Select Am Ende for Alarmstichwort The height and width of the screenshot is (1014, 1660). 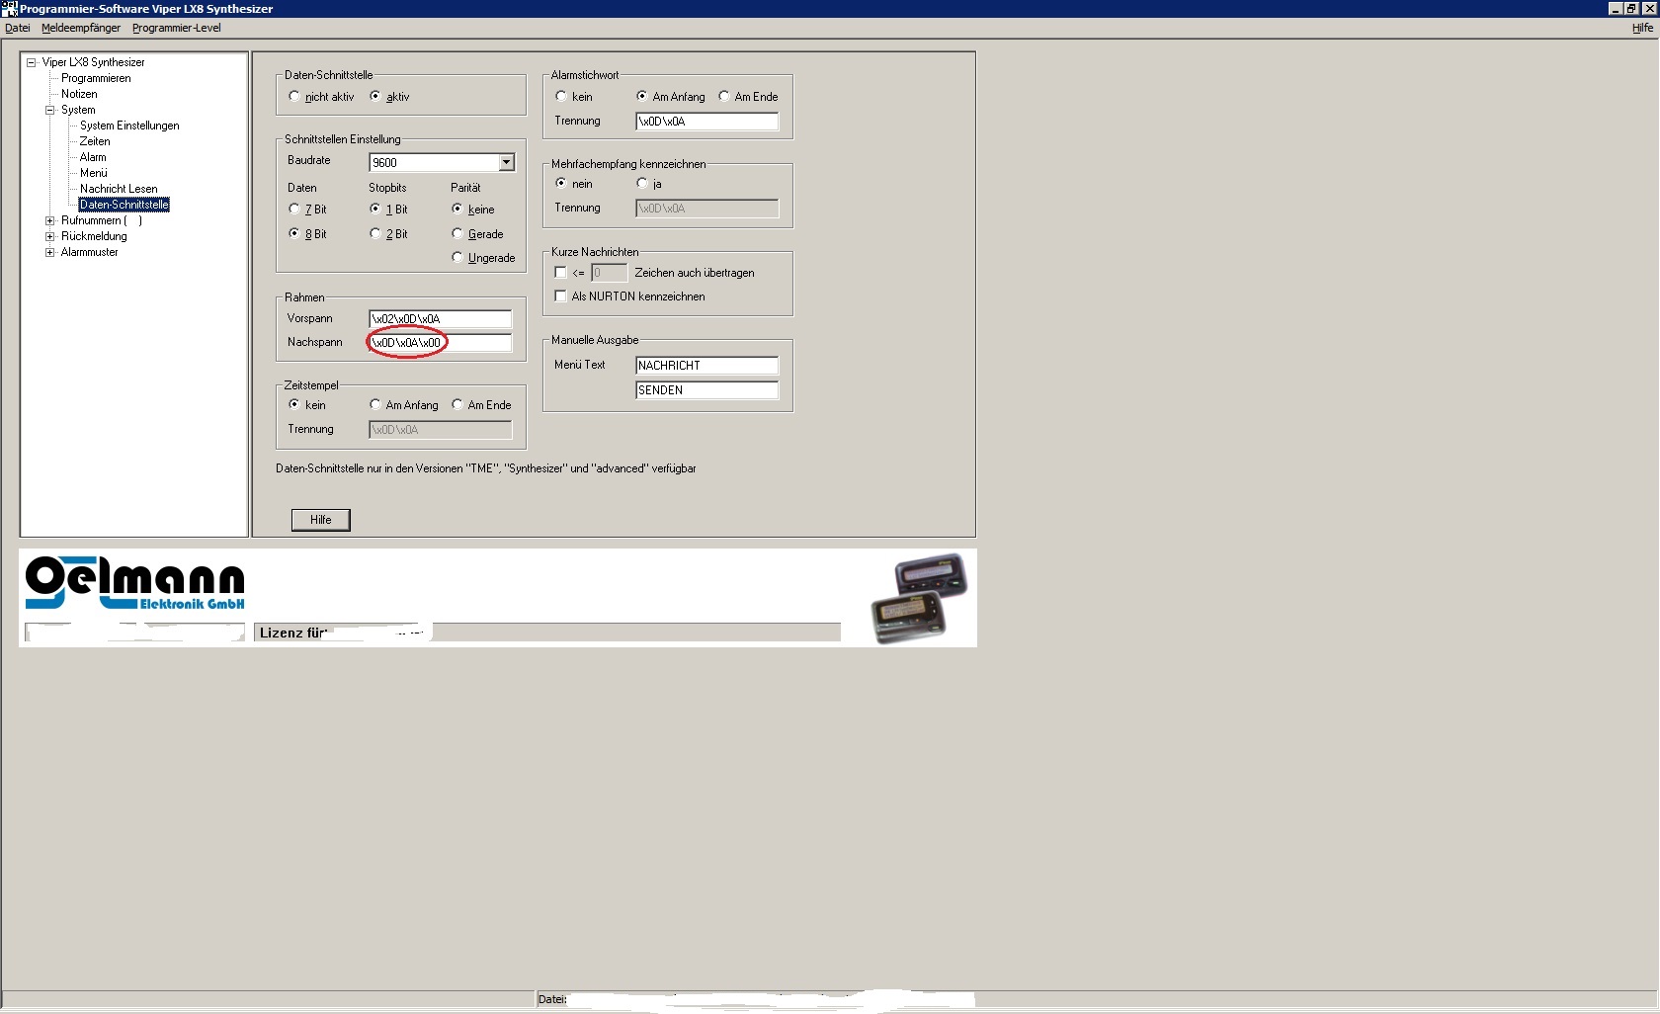point(724,97)
